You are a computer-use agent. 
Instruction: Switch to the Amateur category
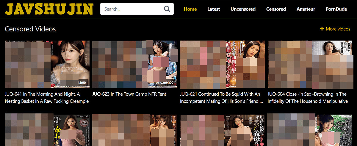[x=306, y=9]
